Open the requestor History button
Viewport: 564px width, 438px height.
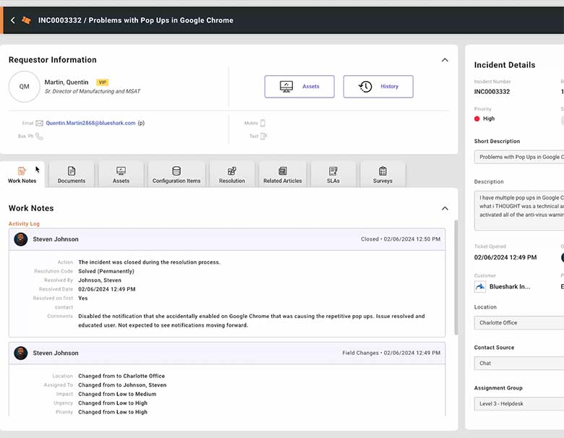pyautogui.click(x=378, y=86)
